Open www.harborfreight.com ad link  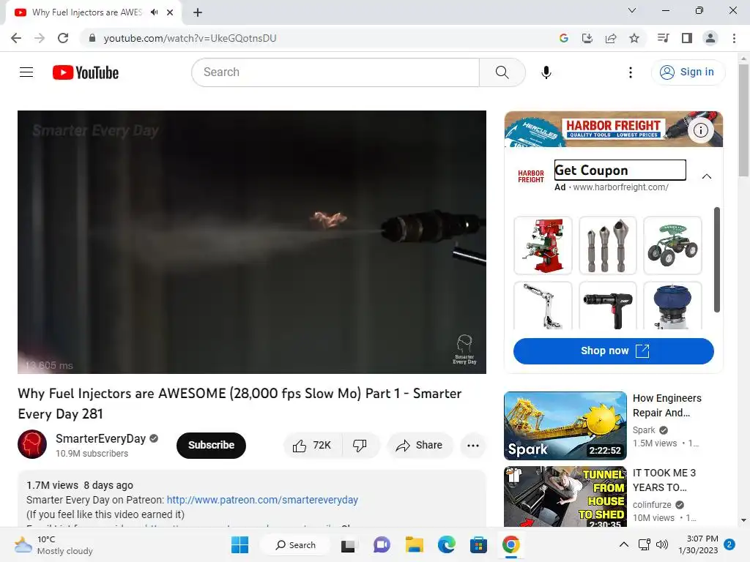(x=620, y=187)
